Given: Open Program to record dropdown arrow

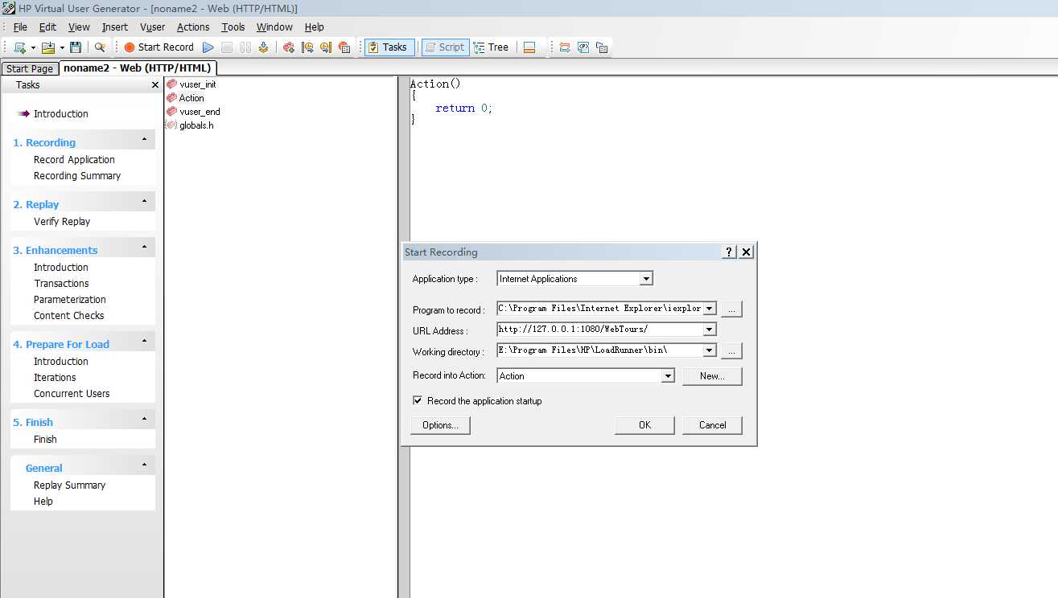Looking at the screenshot, I should pos(709,308).
